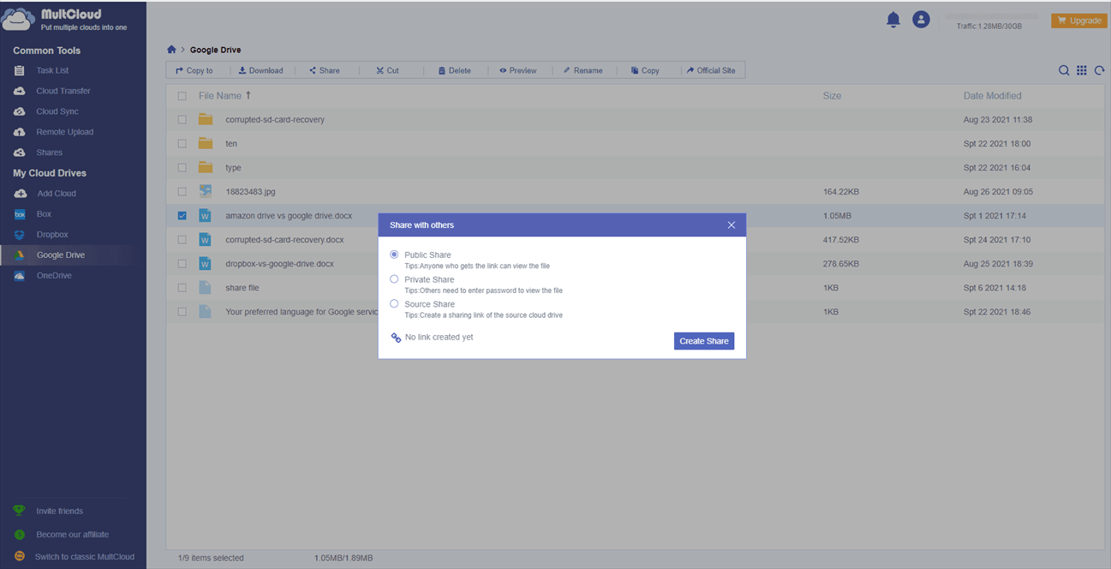Click the notification bell icon
1111x569 pixels.
click(x=893, y=20)
